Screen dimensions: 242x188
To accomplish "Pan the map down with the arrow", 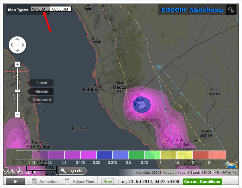I will pos(17,51).
